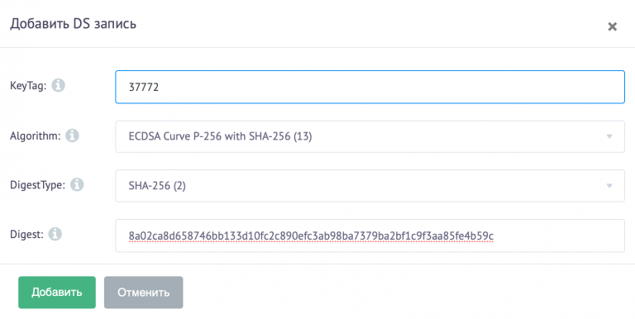Open the info icon beside Digest label
Screen dimensions: 635x319
[x=55, y=234]
